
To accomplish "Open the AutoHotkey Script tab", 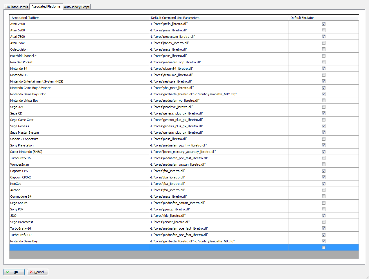I will (x=77, y=7).
